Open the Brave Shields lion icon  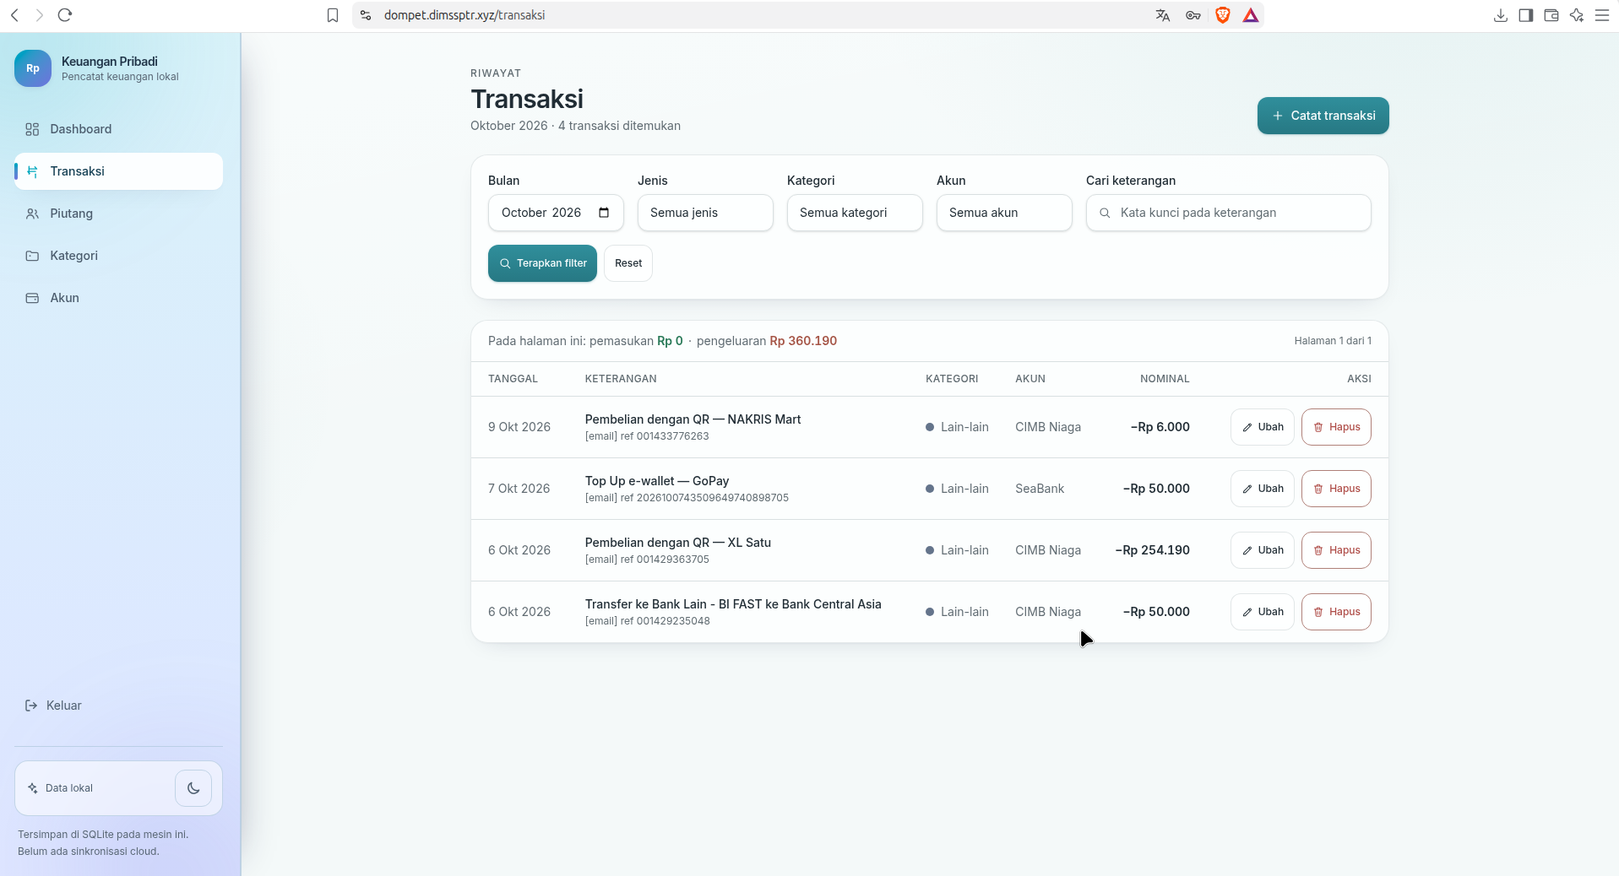pos(1222,15)
